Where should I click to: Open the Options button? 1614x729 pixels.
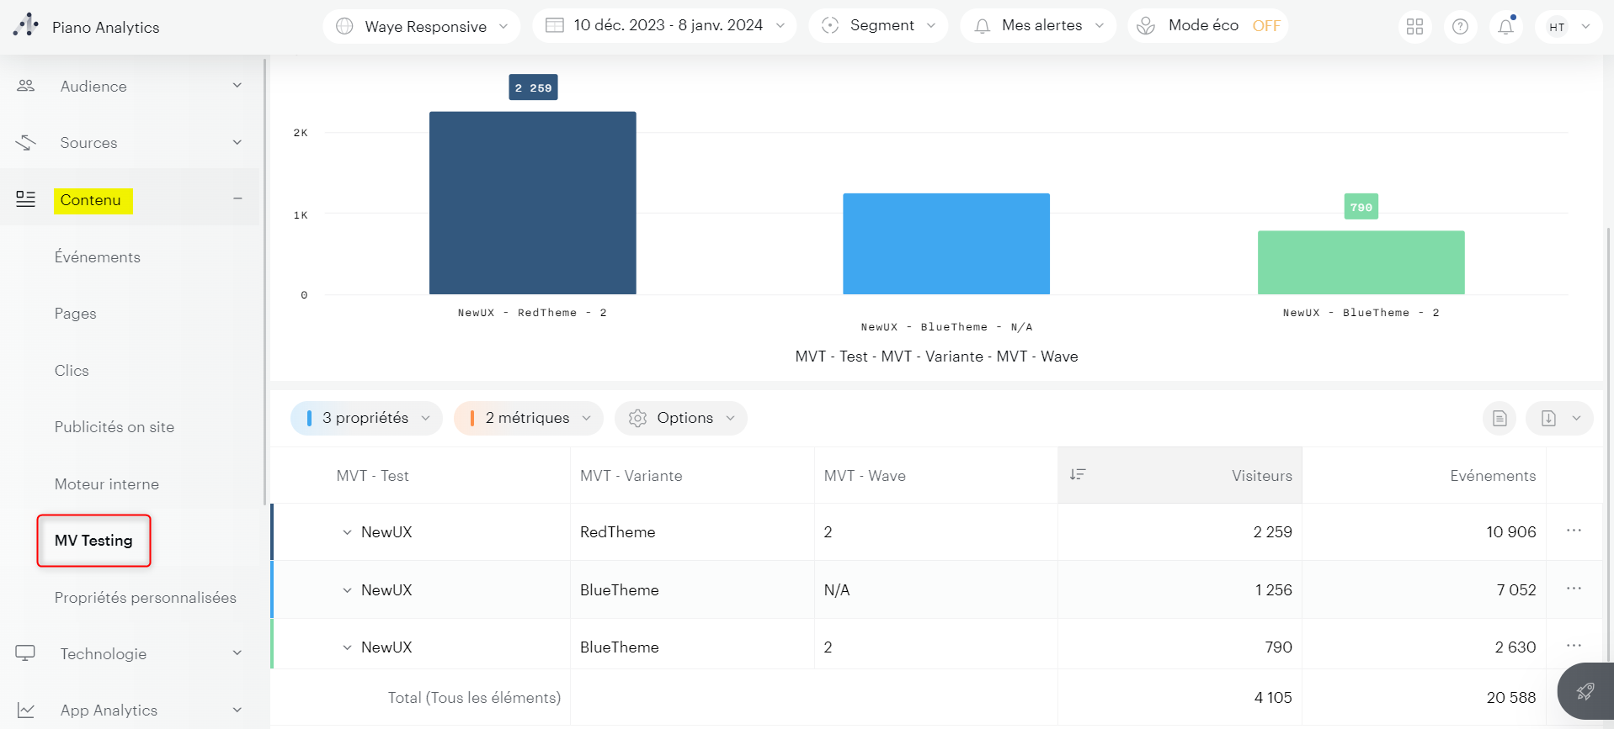(680, 418)
